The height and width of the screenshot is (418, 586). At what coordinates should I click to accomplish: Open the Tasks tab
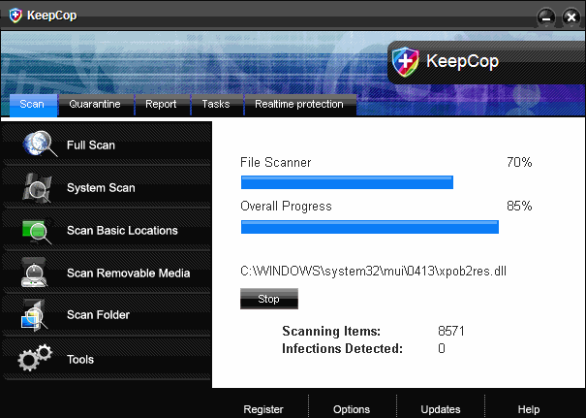click(x=217, y=105)
